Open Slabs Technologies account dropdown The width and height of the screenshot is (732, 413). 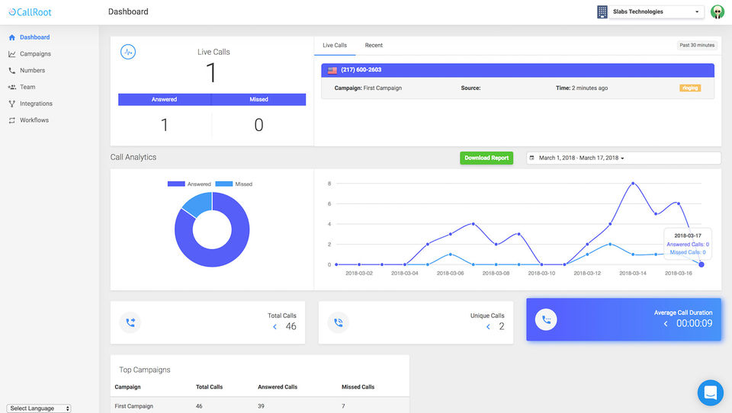657,11
